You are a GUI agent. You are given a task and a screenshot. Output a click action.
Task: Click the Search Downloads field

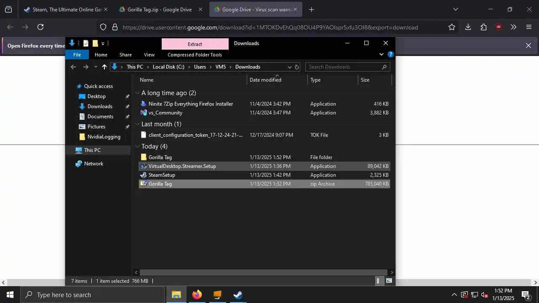347,67
